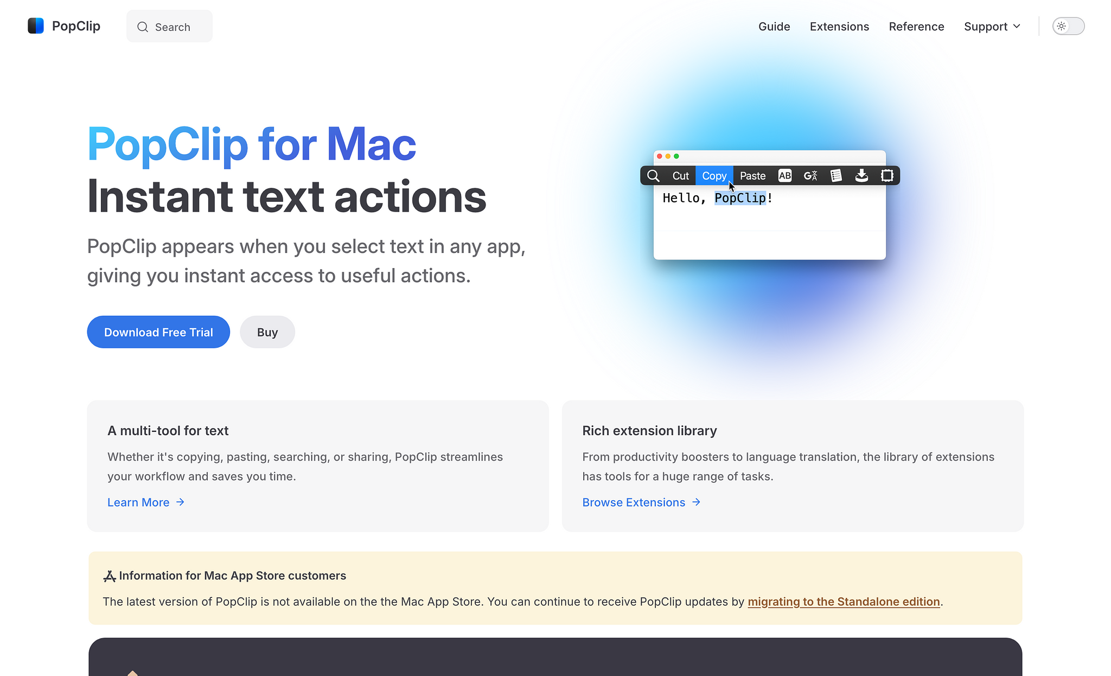Click the notes/clipboard icon in toolbar
Screen dimensions: 1111x676
pos(835,175)
